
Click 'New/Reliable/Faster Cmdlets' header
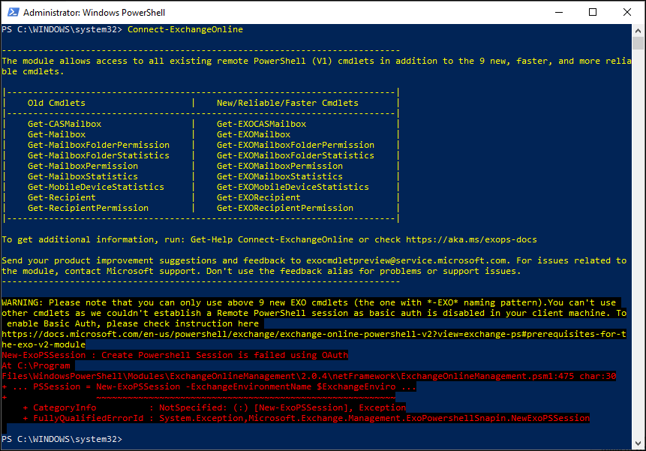287,103
